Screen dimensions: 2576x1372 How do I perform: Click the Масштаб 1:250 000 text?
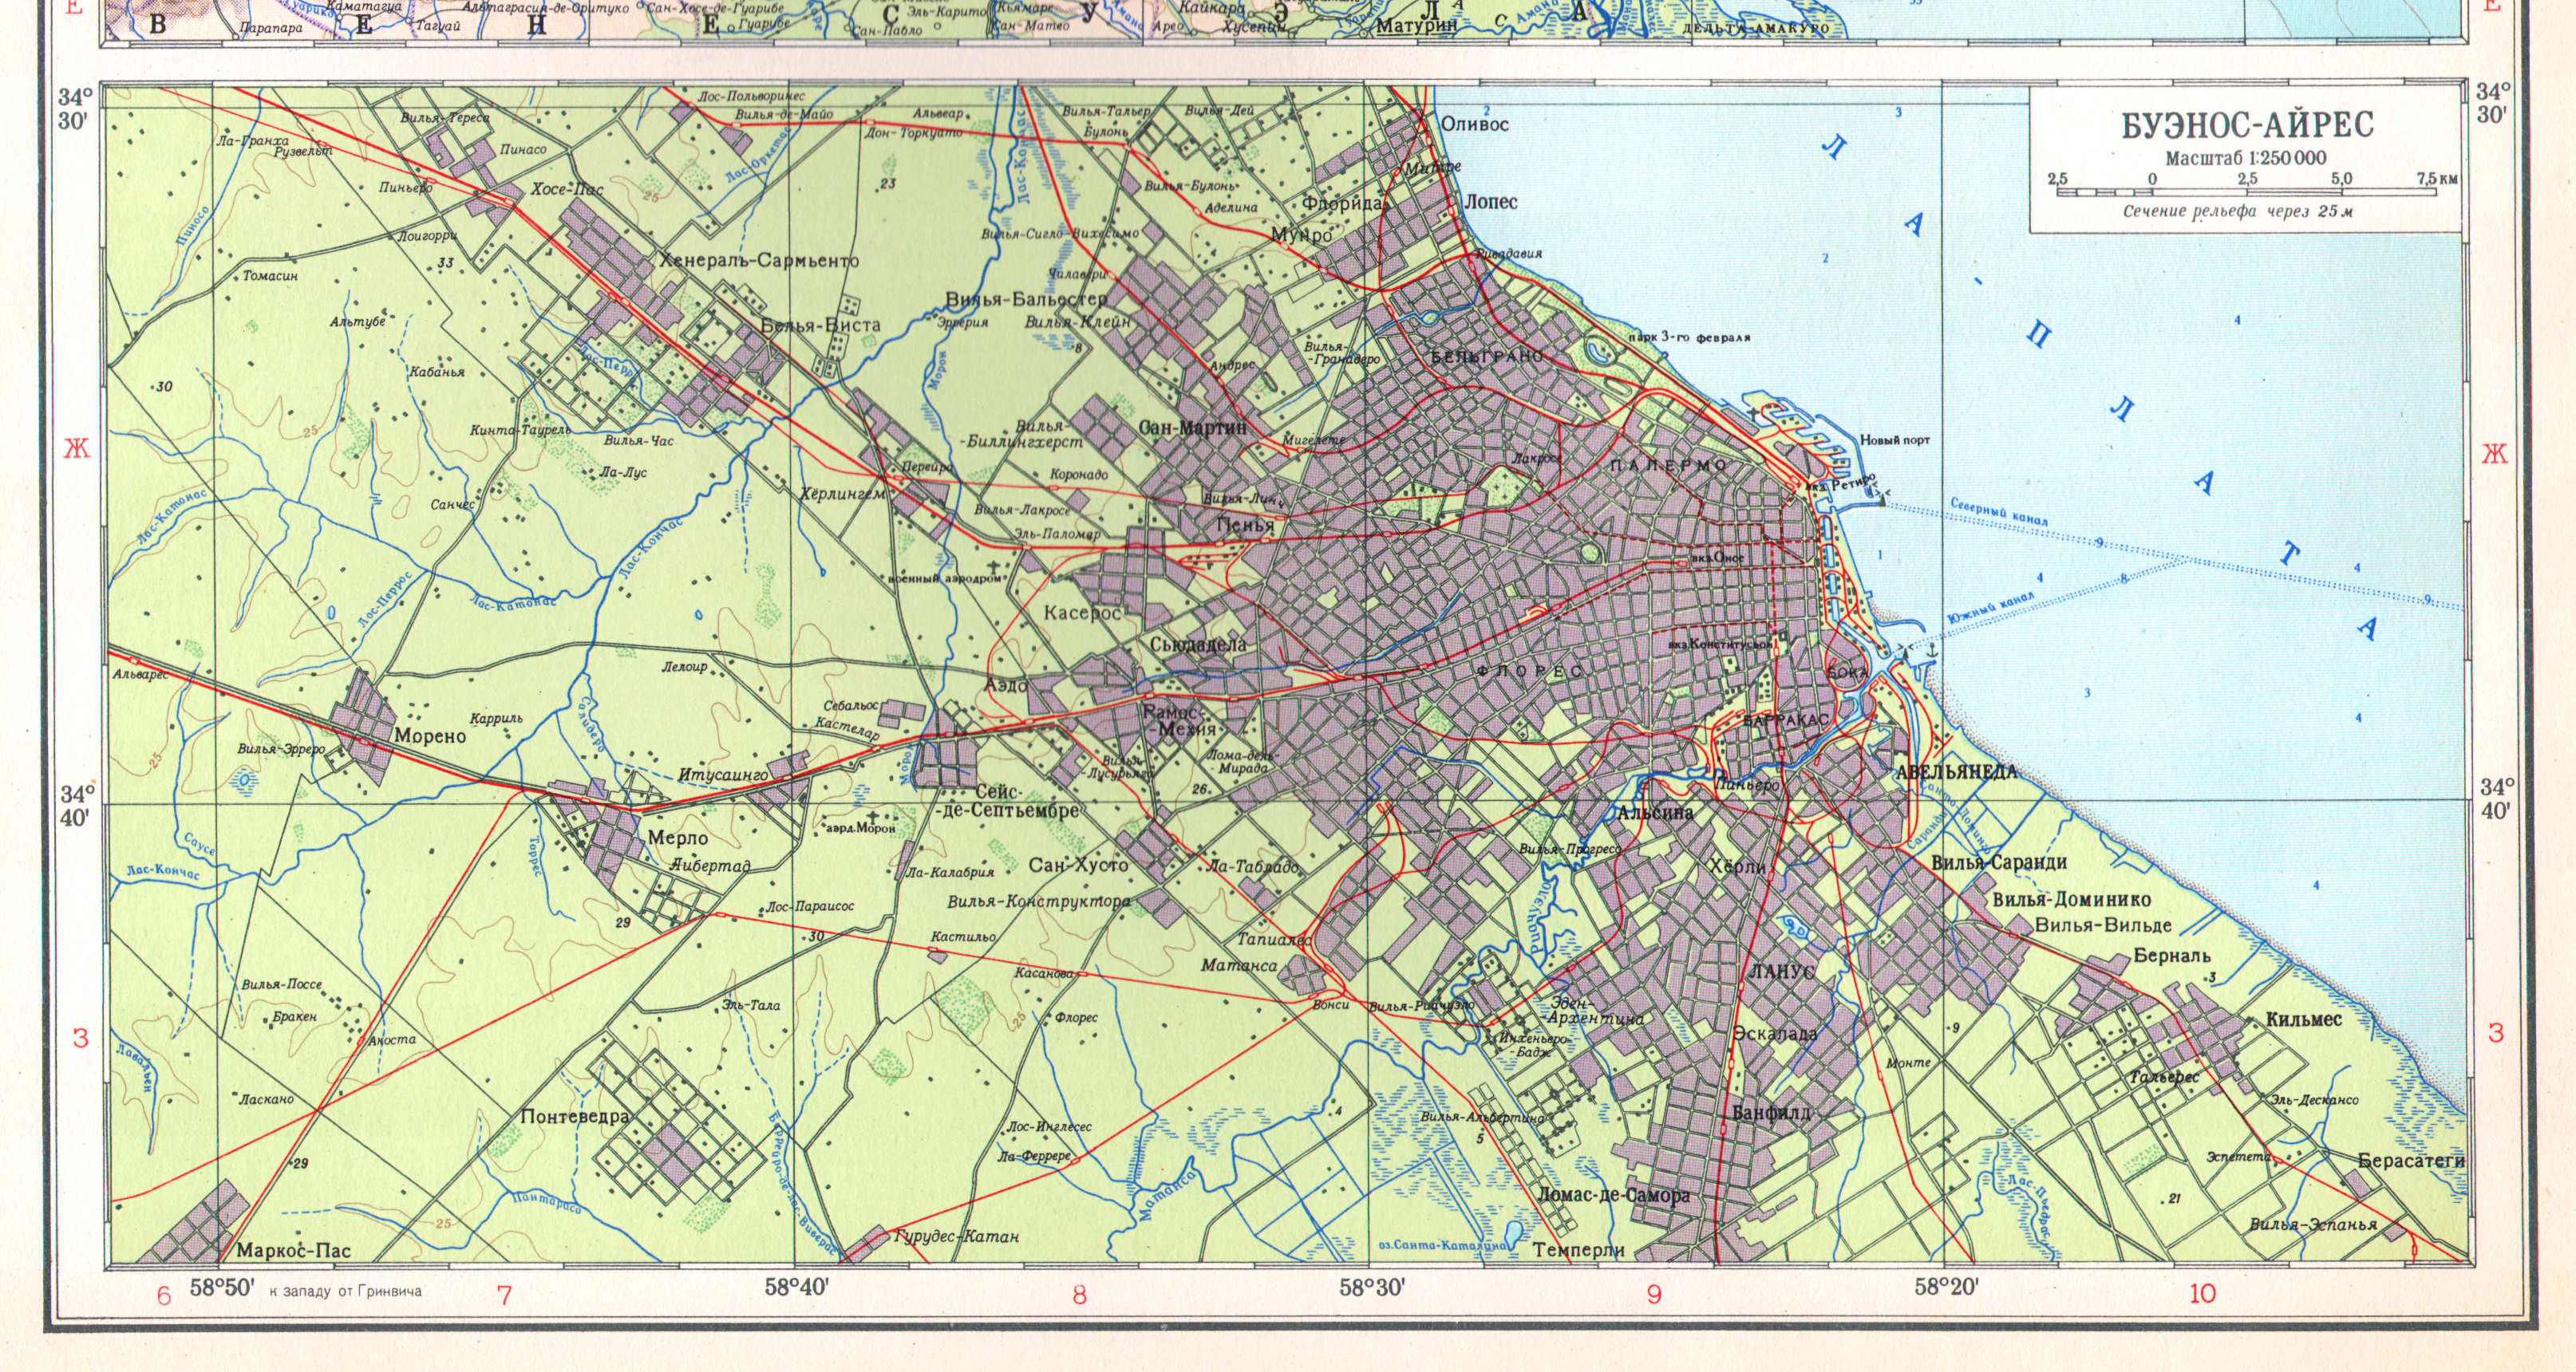[x=2246, y=158]
